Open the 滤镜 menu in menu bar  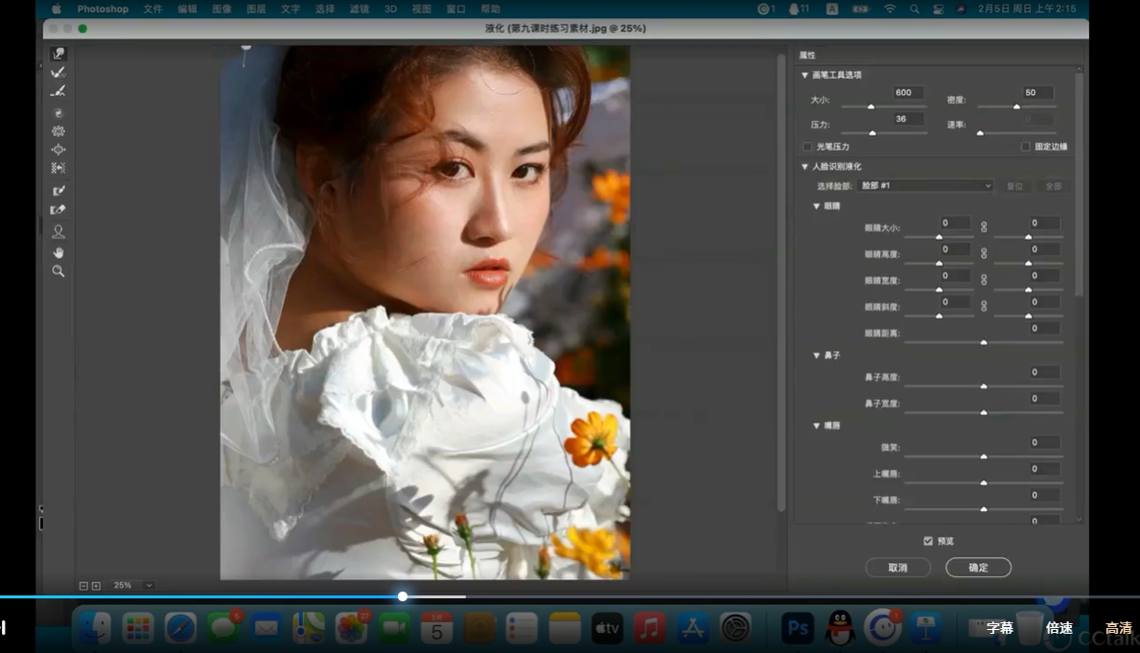360,9
